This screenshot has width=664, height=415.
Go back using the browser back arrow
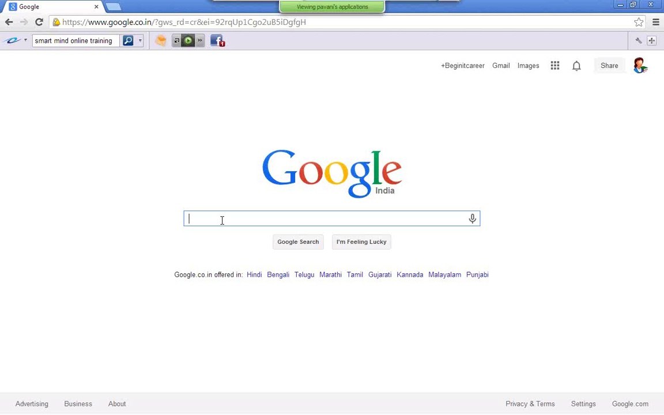coord(9,22)
